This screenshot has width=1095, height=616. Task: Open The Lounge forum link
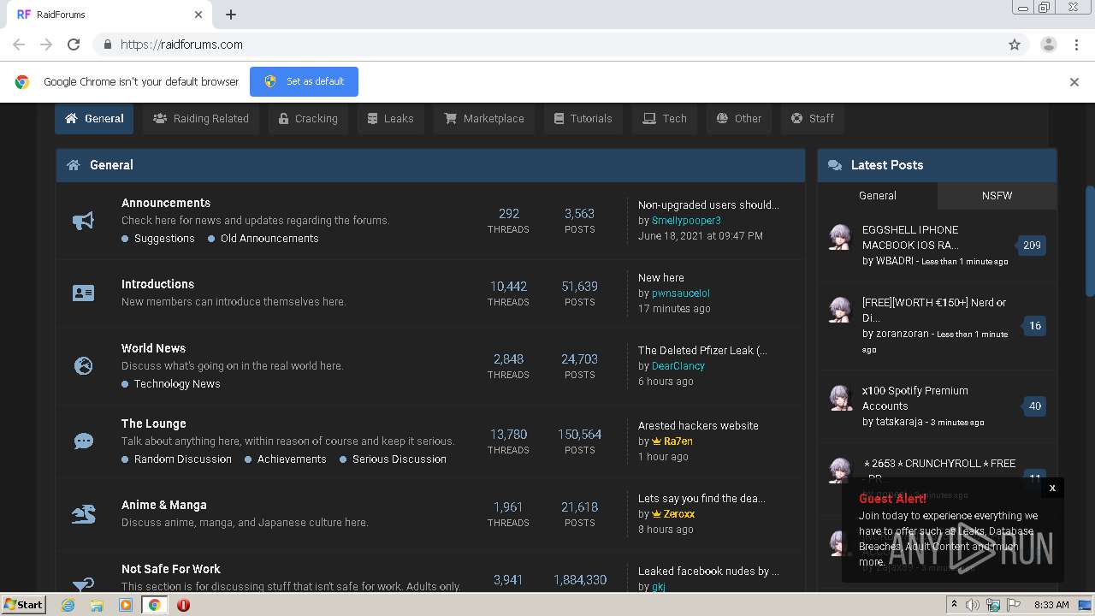(x=153, y=423)
